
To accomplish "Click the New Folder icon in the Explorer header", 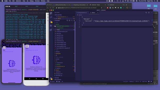I will pos(69,20).
